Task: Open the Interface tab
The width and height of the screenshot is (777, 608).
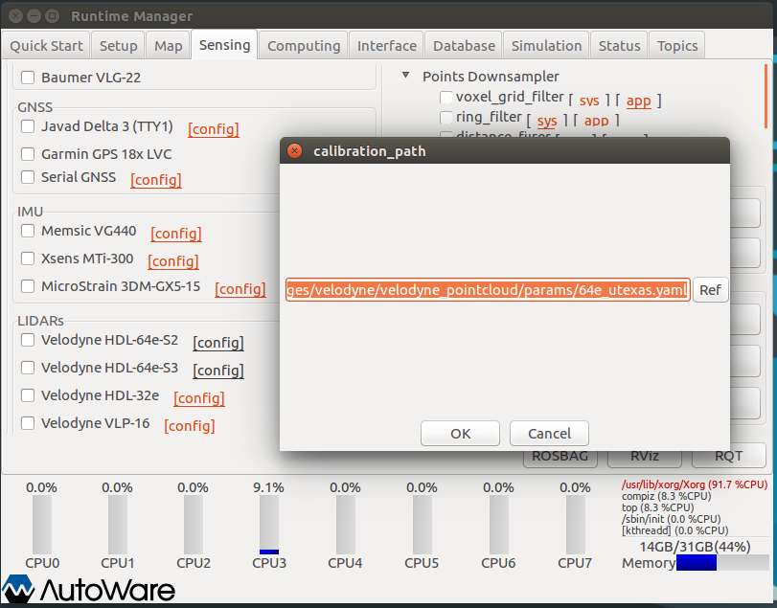Action: pos(386,46)
